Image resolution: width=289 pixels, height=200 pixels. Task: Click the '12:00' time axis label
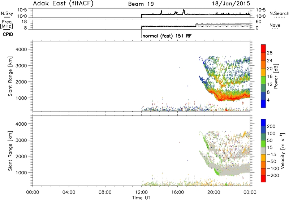[141, 192]
